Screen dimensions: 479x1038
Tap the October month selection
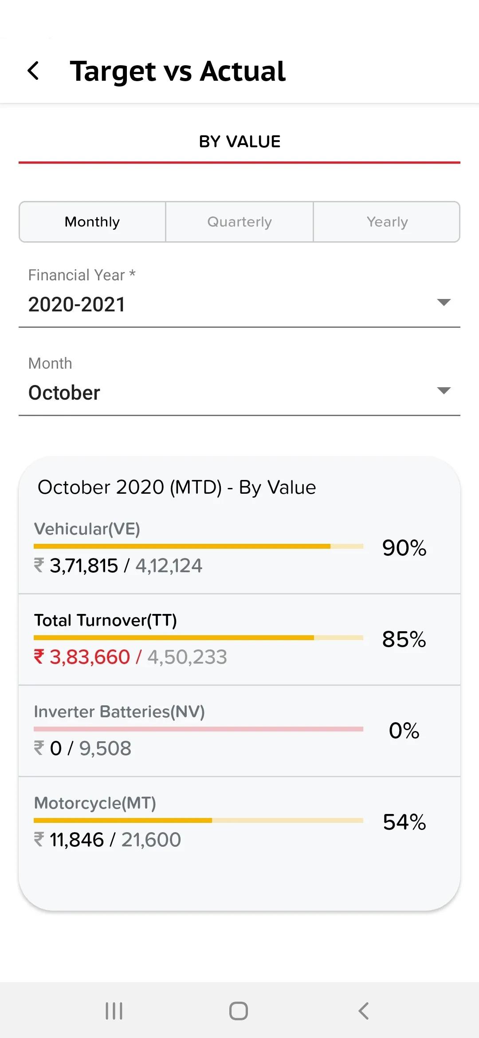tap(64, 393)
